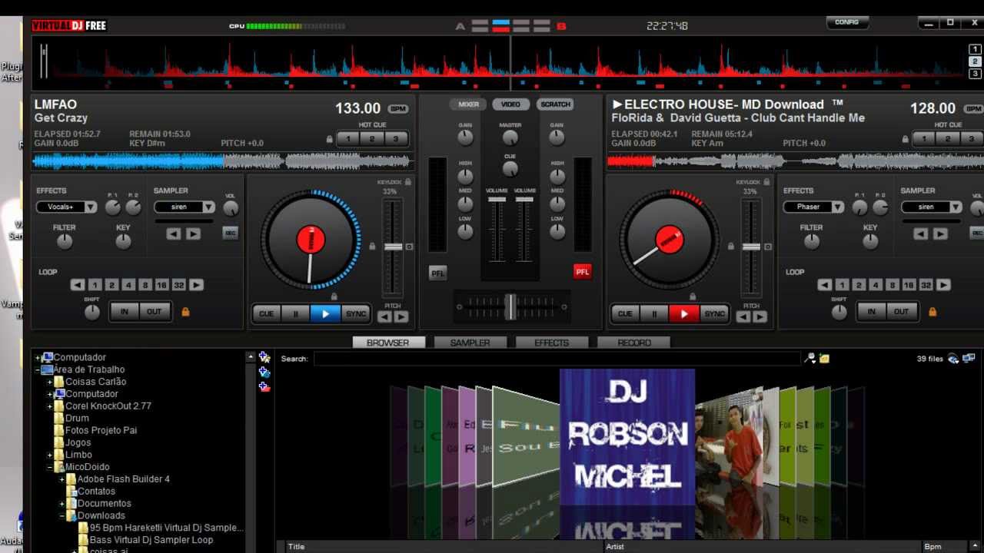Toggle orange smart loop lock on right deck
This screenshot has height=553, width=984.
(x=932, y=312)
